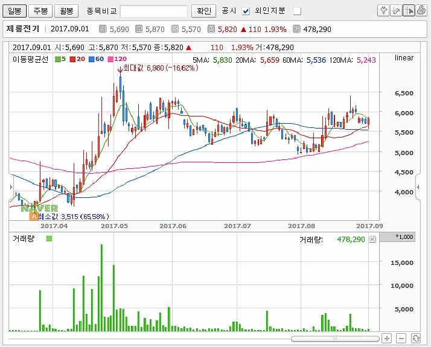Switch to 주봉 weekly chart tab

[40, 11]
